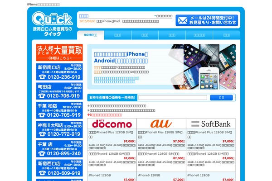Click the blue underlined text in hero banner
Image resolution: width=272 pixels, height=181 pixels.
(117, 80)
